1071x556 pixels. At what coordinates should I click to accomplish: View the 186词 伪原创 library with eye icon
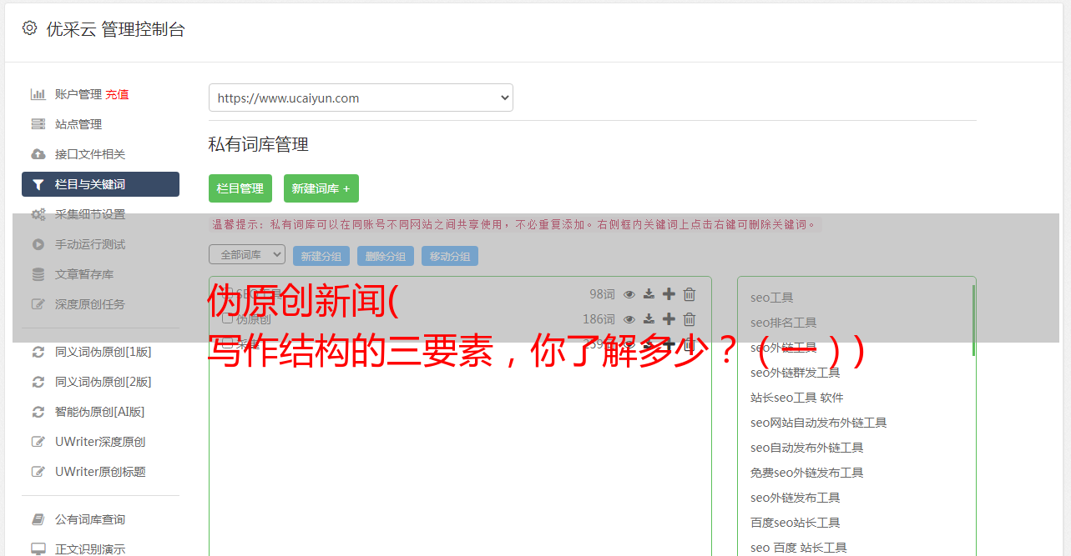point(629,319)
